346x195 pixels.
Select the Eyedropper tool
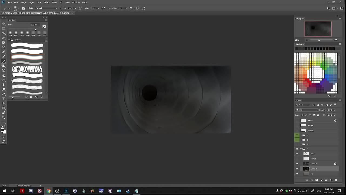[x=4, y=52]
